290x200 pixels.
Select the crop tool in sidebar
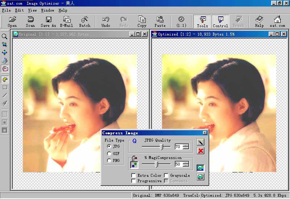pos(5,45)
